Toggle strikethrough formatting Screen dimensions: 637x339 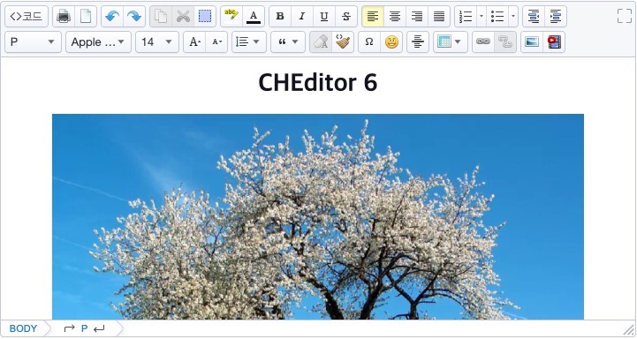tap(346, 16)
